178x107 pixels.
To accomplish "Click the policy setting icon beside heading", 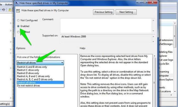I will pyautogui.click(x=18, y=11).
